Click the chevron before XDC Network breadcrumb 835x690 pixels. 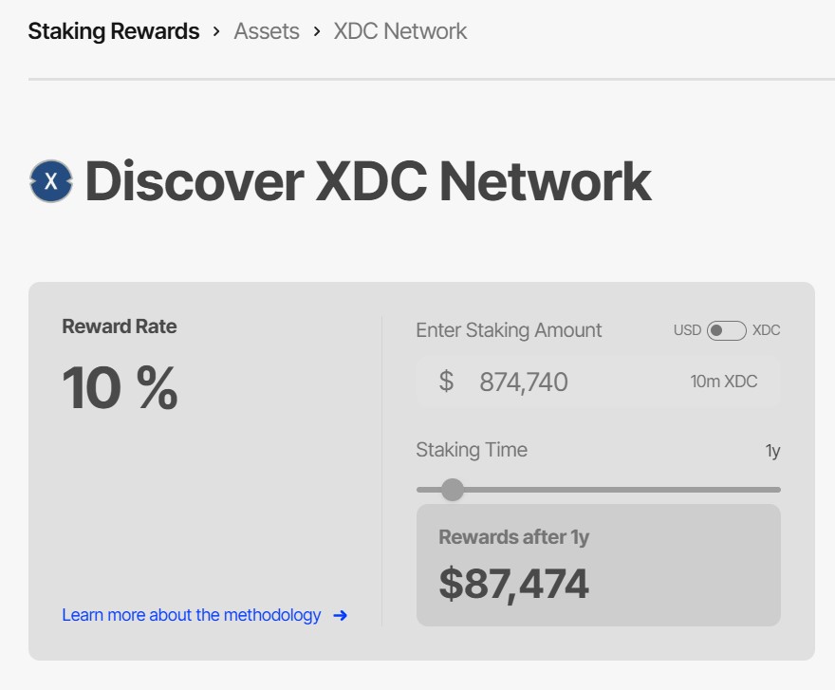pyautogui.click(x=317, y=31)
